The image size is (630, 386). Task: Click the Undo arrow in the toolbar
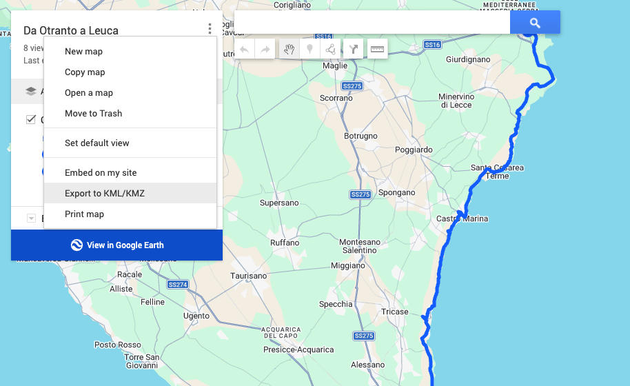pyautogui.click(x=244, y=49)
